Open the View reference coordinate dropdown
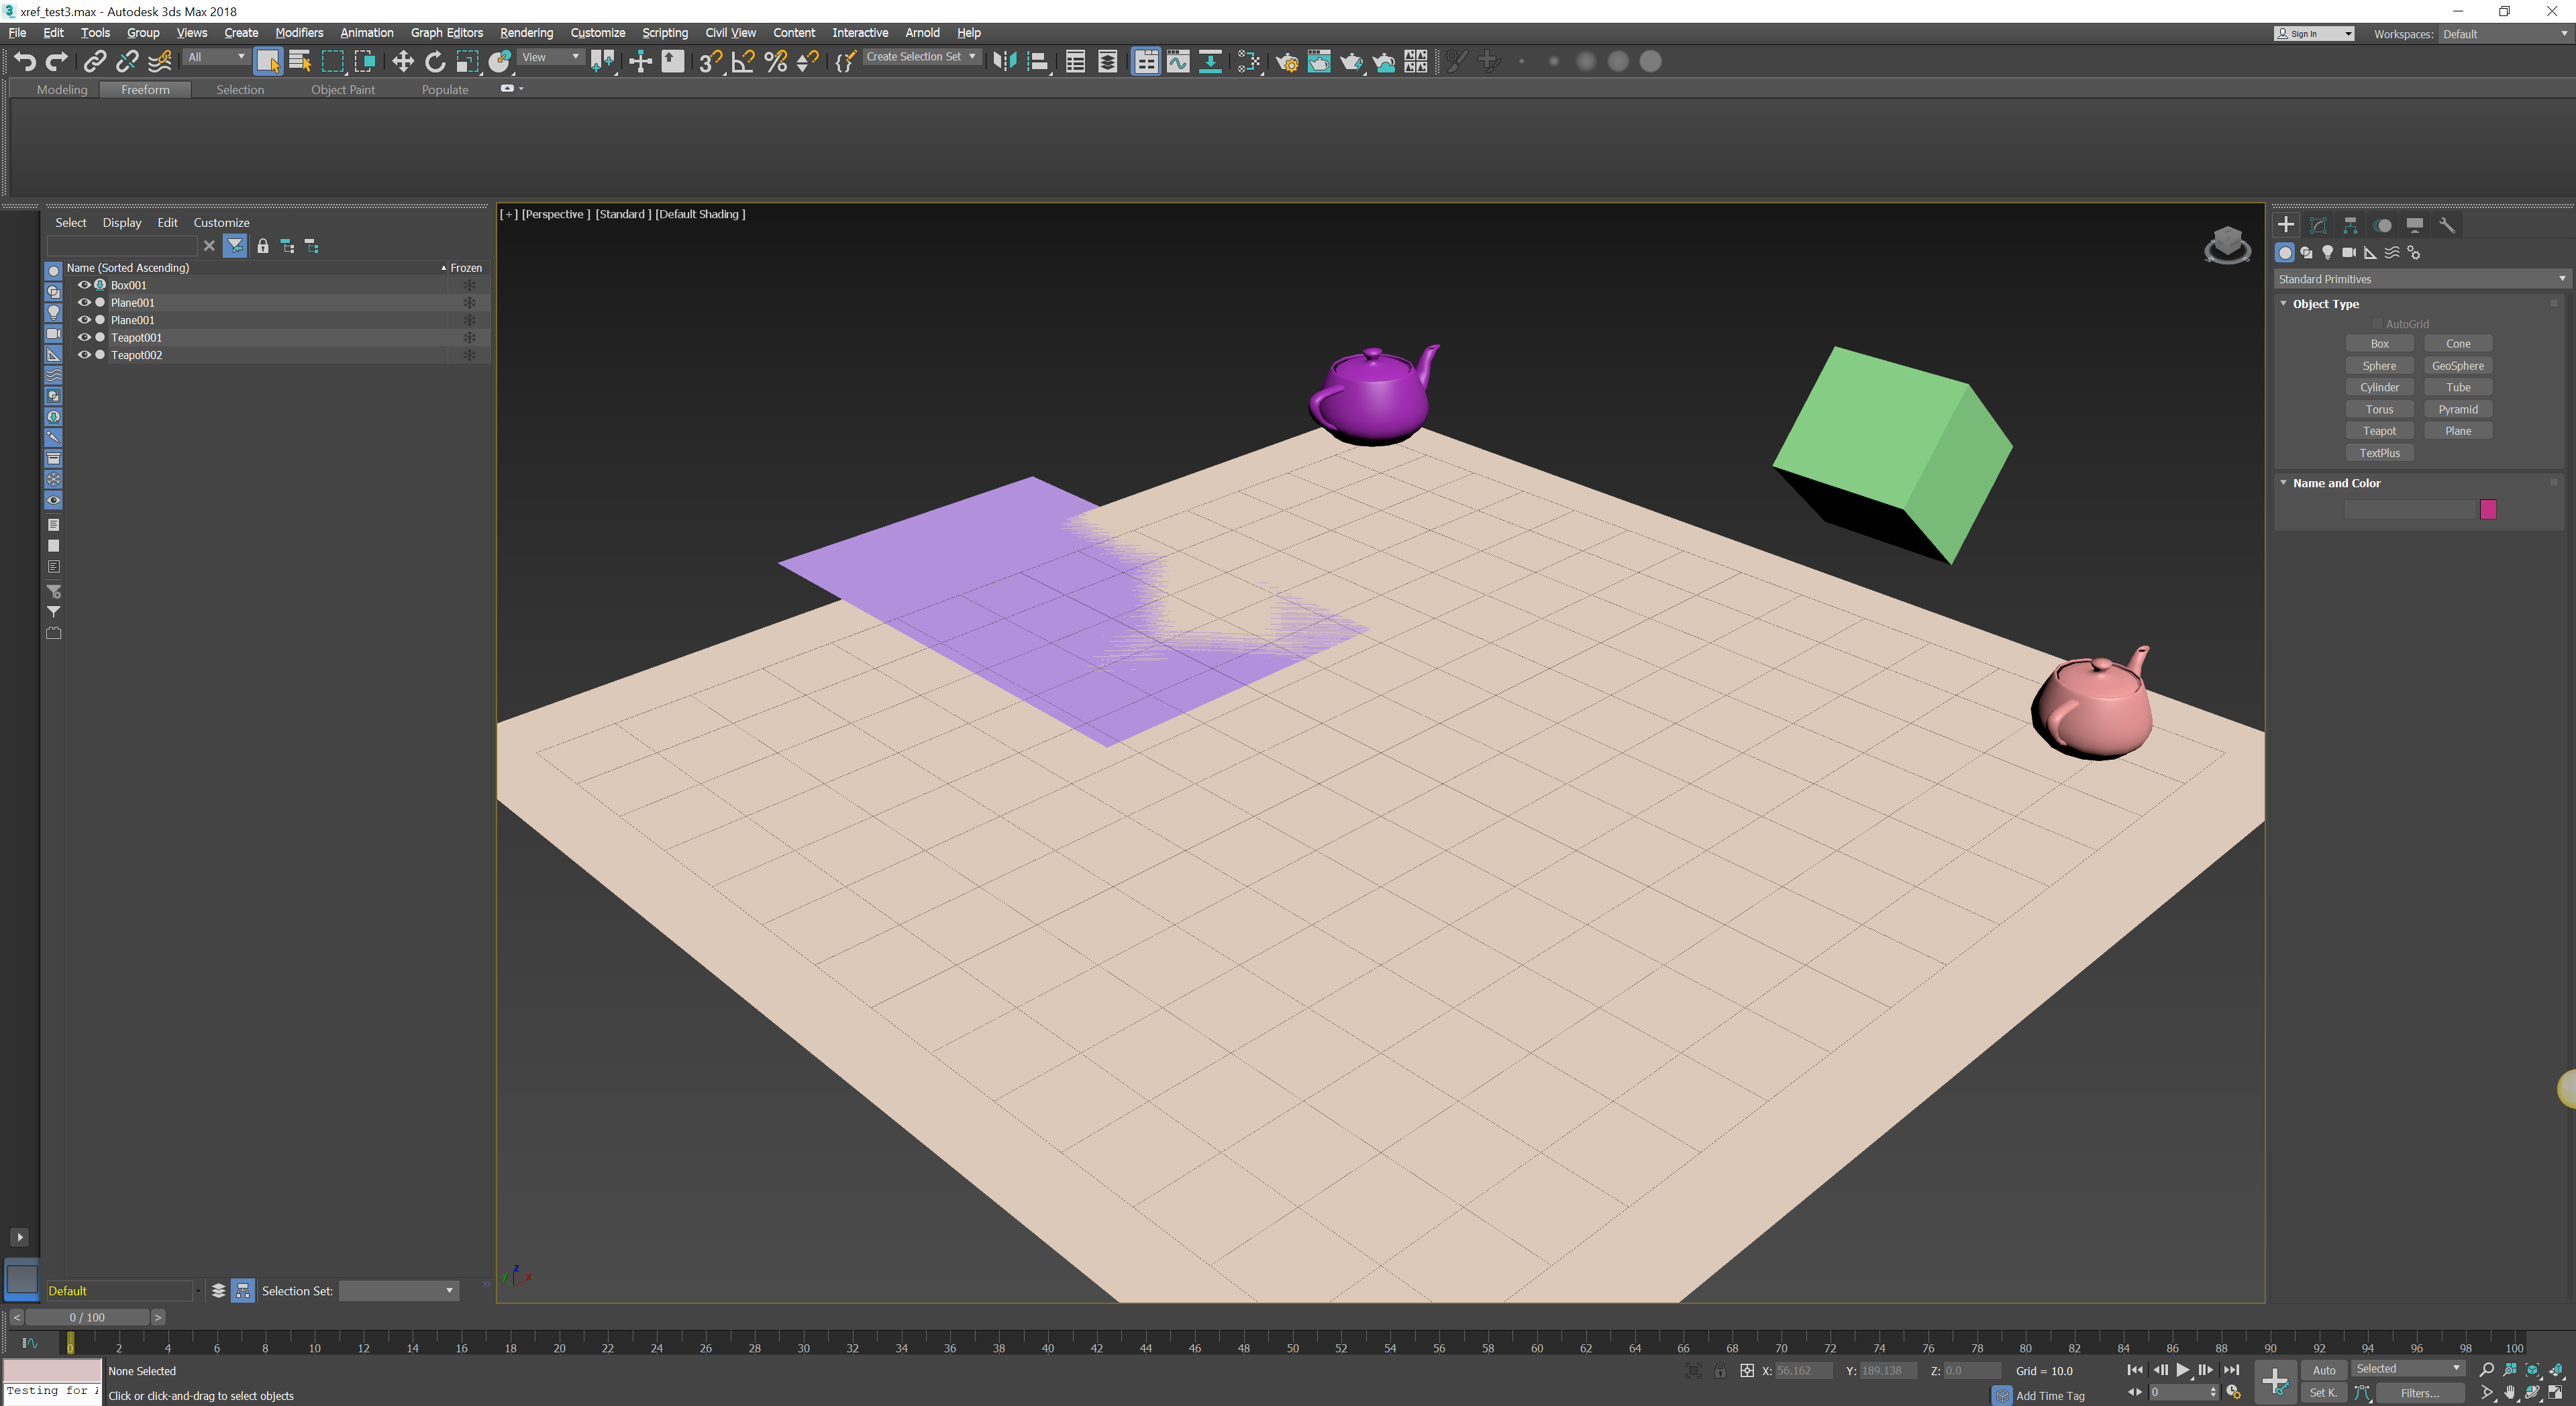2576x1406 pixels. (551, 57)
